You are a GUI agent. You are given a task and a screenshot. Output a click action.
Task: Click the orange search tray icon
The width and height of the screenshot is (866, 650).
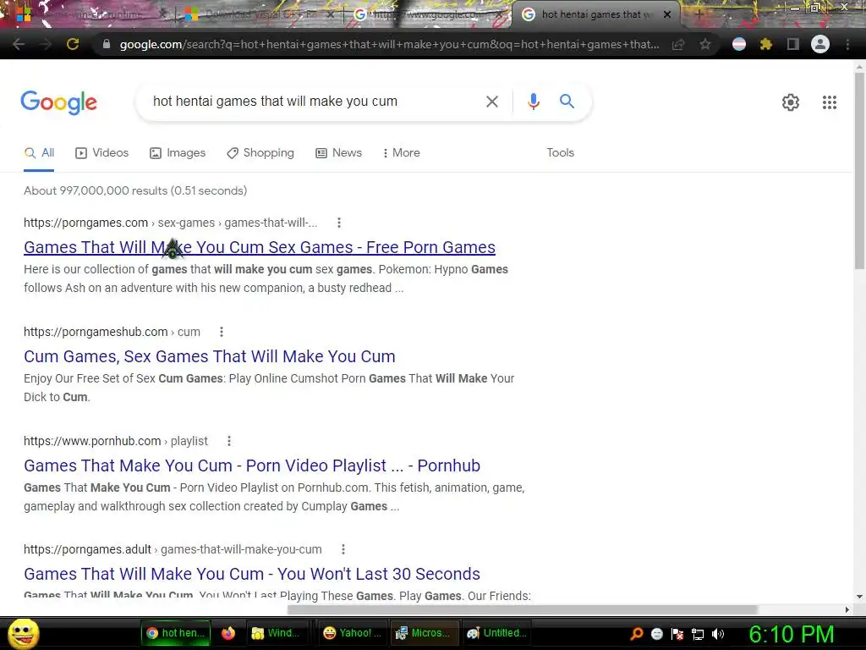(x=636, y=633)
